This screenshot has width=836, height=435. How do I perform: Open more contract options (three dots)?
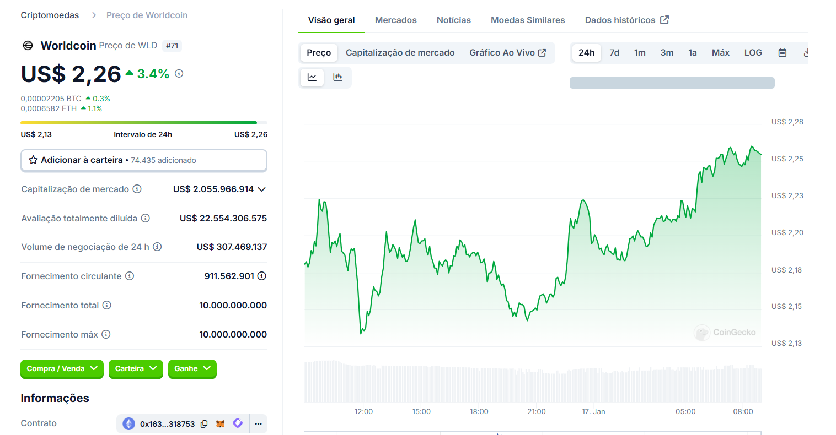click(258, 424)
